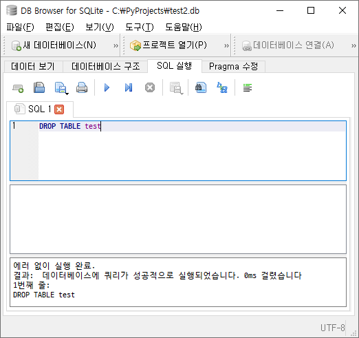Image resolution: width=359 pixels, height=338 pixels.
Task: Click line number 1 in editor margin
Action: (14, 125)
